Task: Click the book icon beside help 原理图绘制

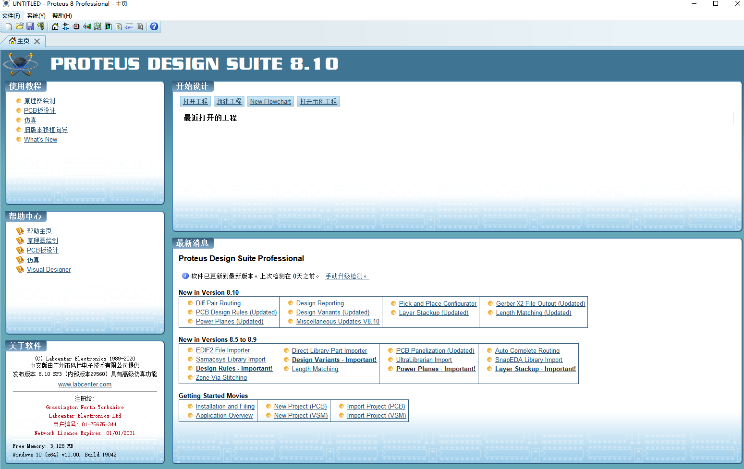Action: (x=20, y=241)
